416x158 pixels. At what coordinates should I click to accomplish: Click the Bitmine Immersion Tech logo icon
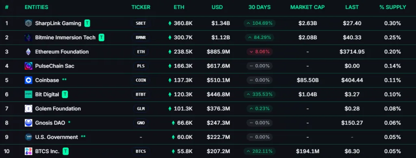point(28,38)
